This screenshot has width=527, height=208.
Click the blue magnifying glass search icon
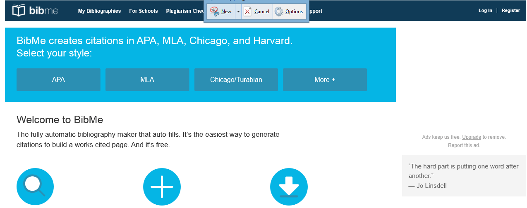coord(35,187)
